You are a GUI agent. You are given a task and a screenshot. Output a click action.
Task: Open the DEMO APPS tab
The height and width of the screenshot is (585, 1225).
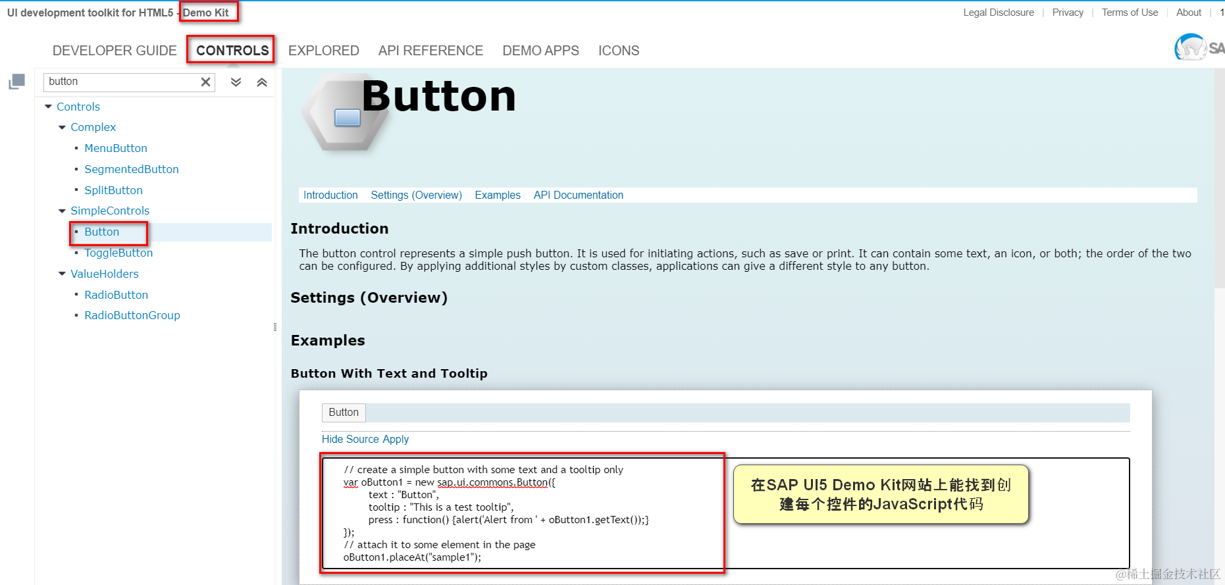(x=540, y=51)
